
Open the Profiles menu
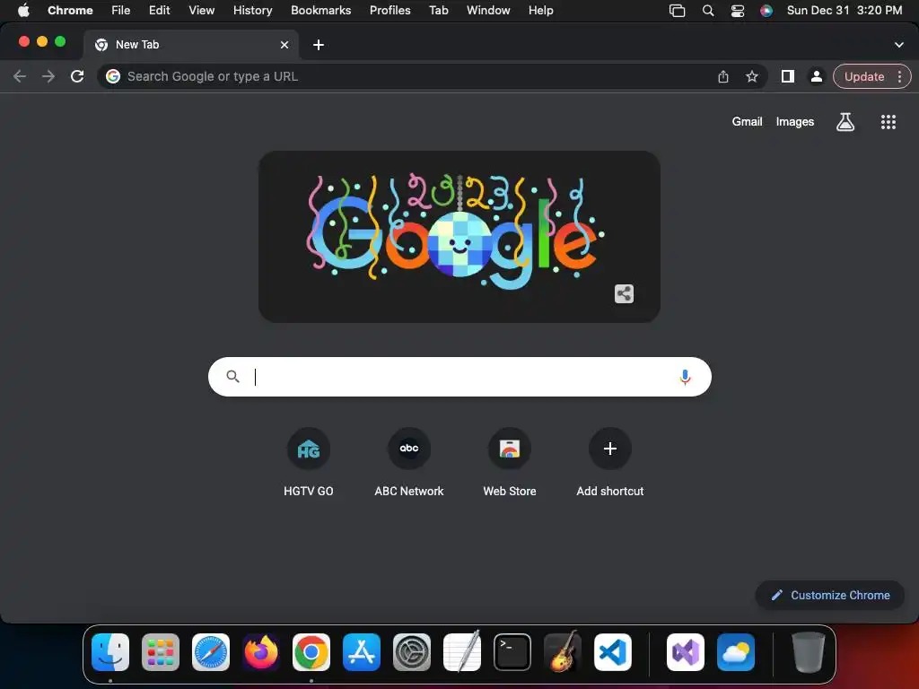click(390, 11)
